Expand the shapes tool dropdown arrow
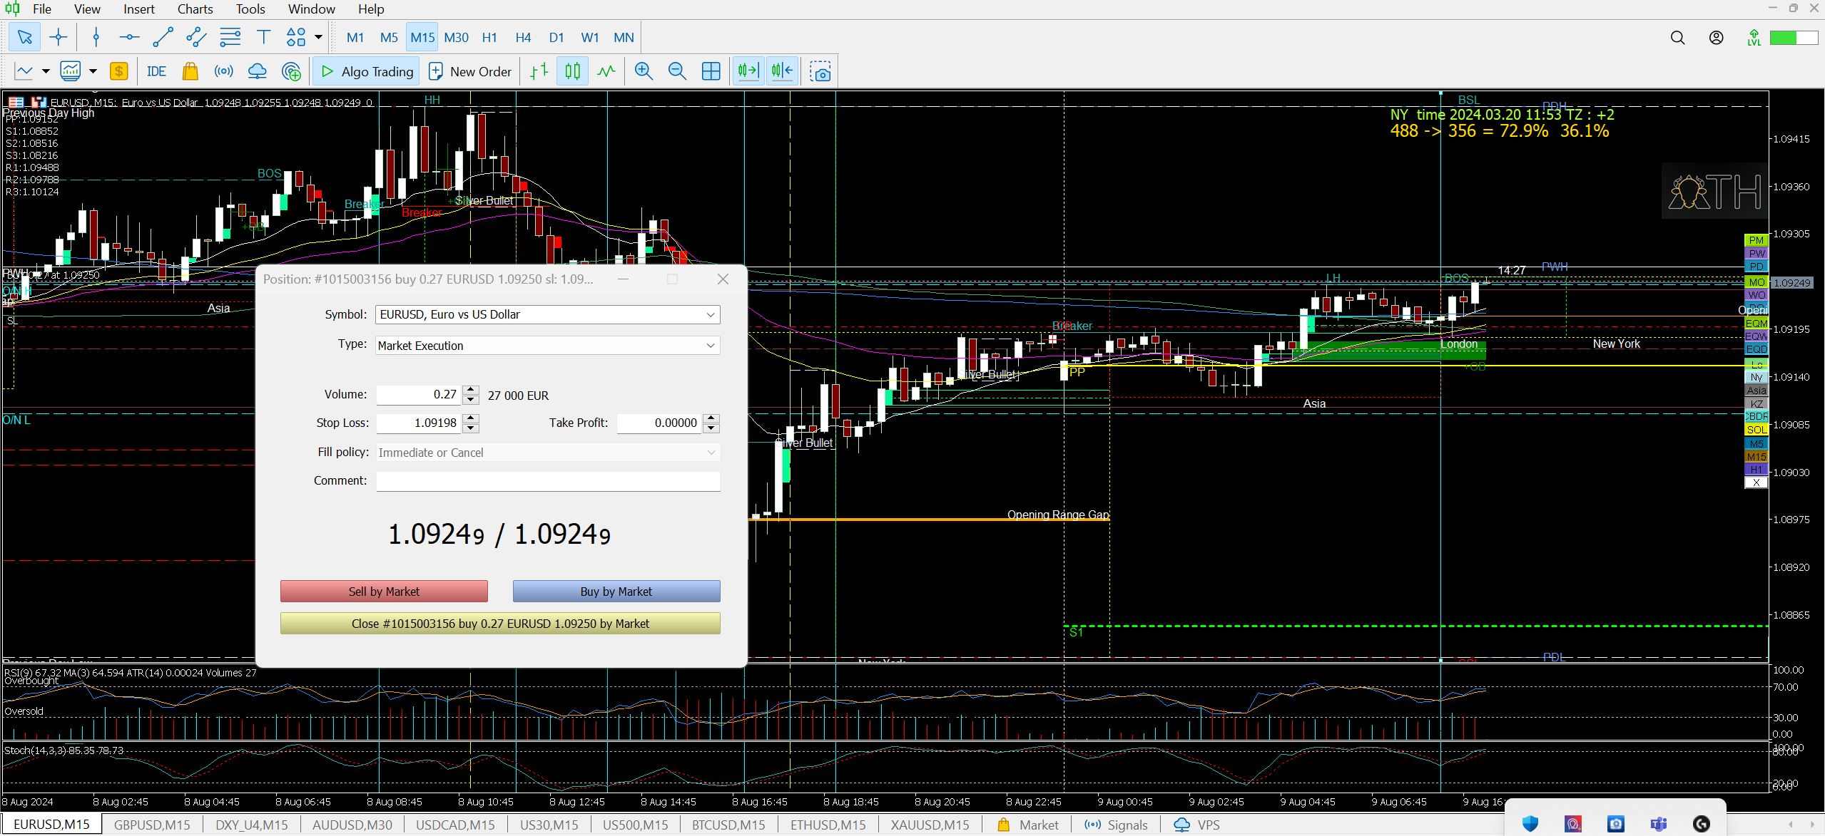1825x836 pixels. [x=318, y=37]
